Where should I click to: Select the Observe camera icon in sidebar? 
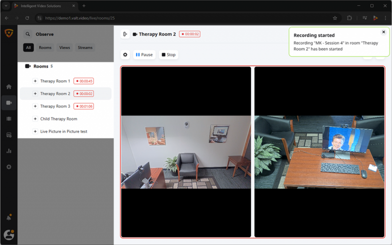pyautogui.click(x=9, y=103)
